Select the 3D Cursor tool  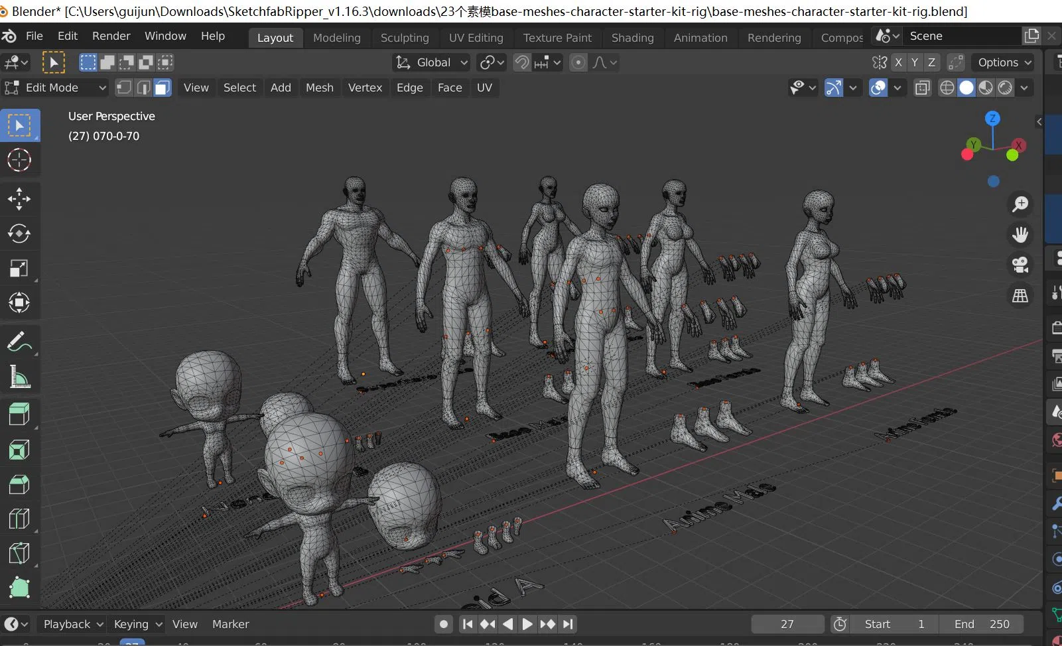pos(19,160)
